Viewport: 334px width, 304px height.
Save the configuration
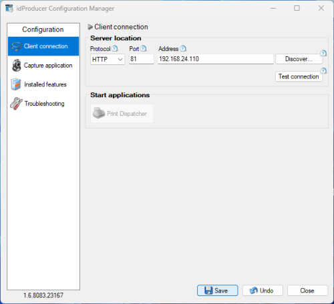pyautogui.click(x=218, y=291)
